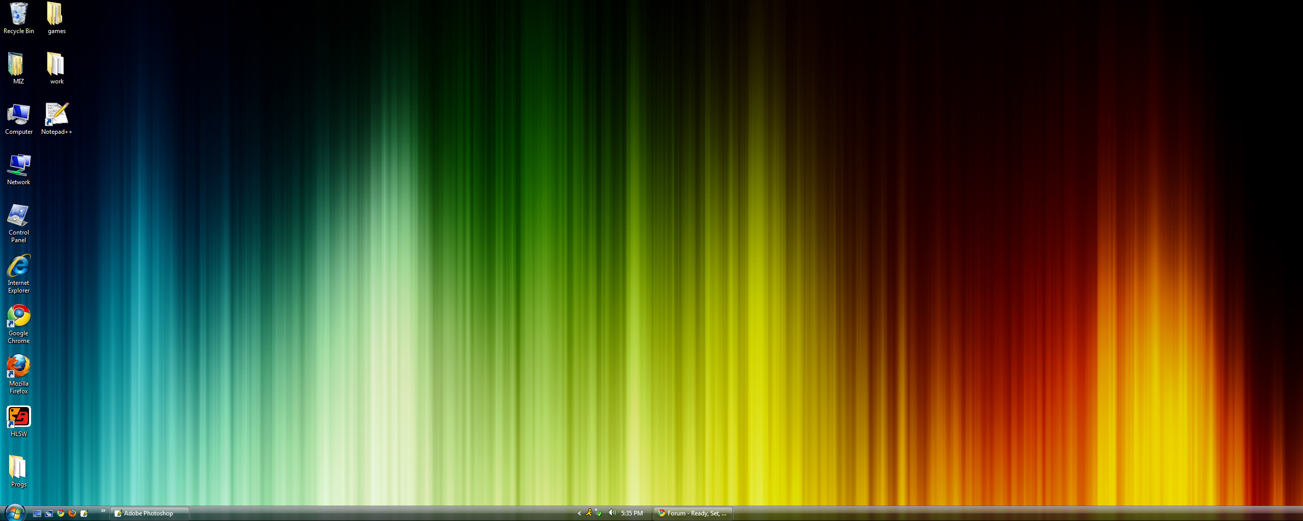Click the AIM running man tray icon
This screenshot has width=1303, height=521.
tap(589, 513)
